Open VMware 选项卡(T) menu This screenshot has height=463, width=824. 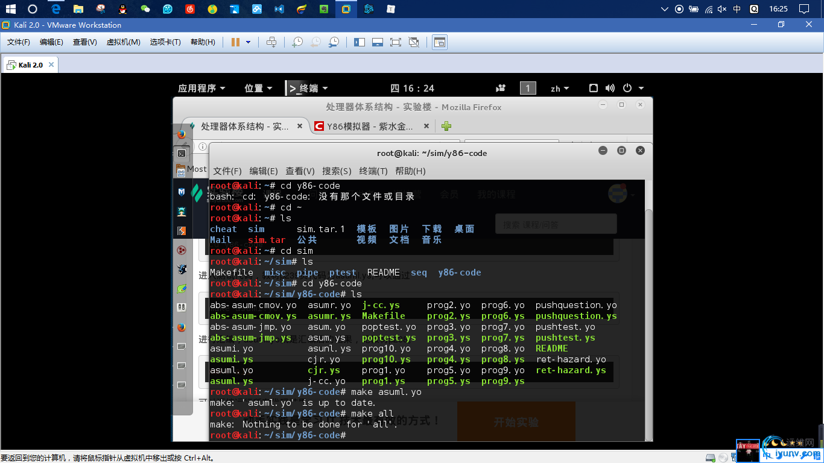click(x=165, y=42)
